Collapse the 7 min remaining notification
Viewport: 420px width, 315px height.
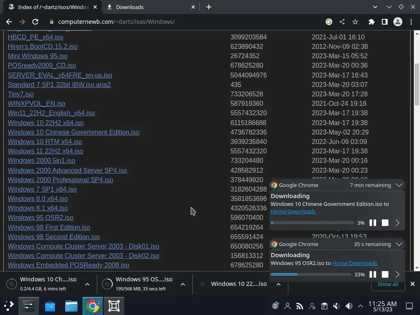click(x=399, y=185)
